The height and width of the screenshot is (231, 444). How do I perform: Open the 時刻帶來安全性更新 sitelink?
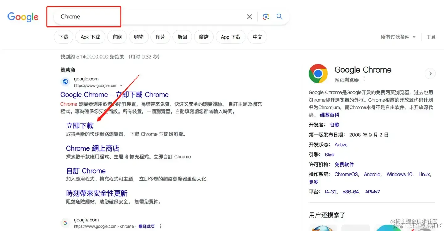point(97,193)
